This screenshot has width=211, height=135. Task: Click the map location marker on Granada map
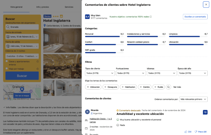click(x=22, y=89)
